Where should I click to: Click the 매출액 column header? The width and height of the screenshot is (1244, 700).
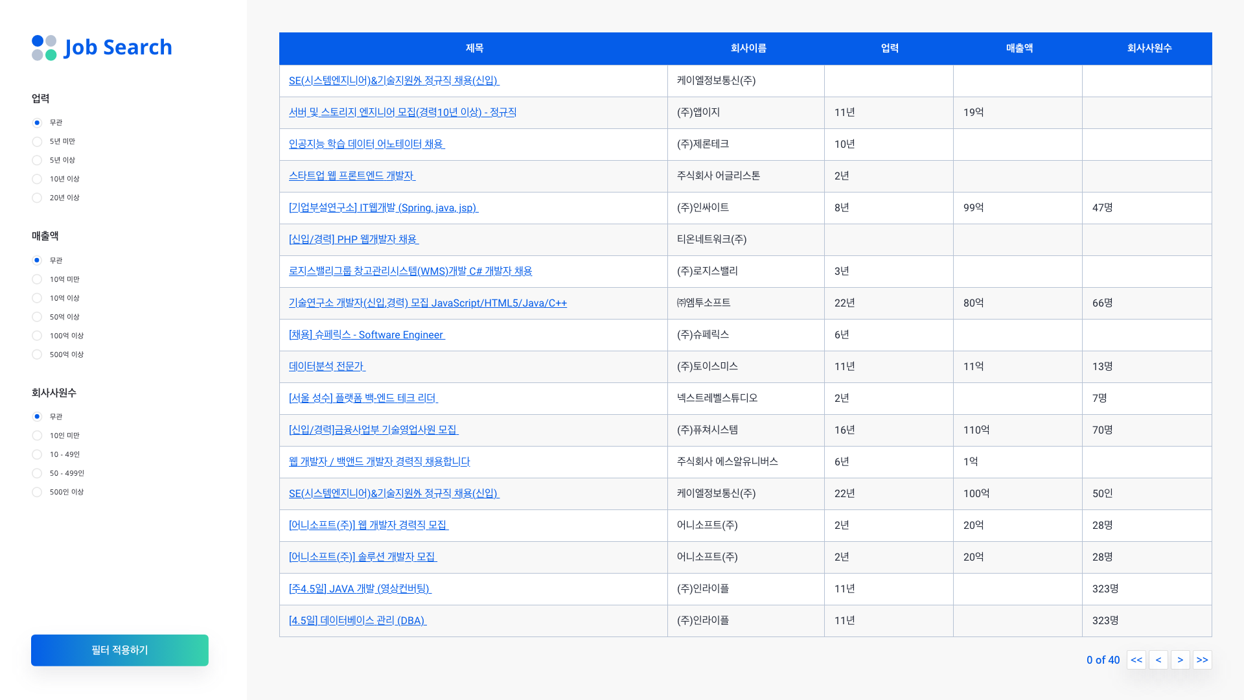1019,48
